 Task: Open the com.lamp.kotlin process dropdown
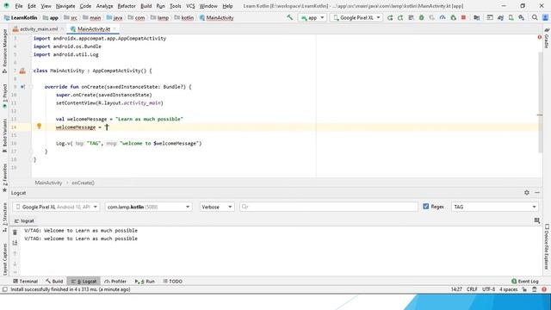pyautogui.click(x=148, y=207)
